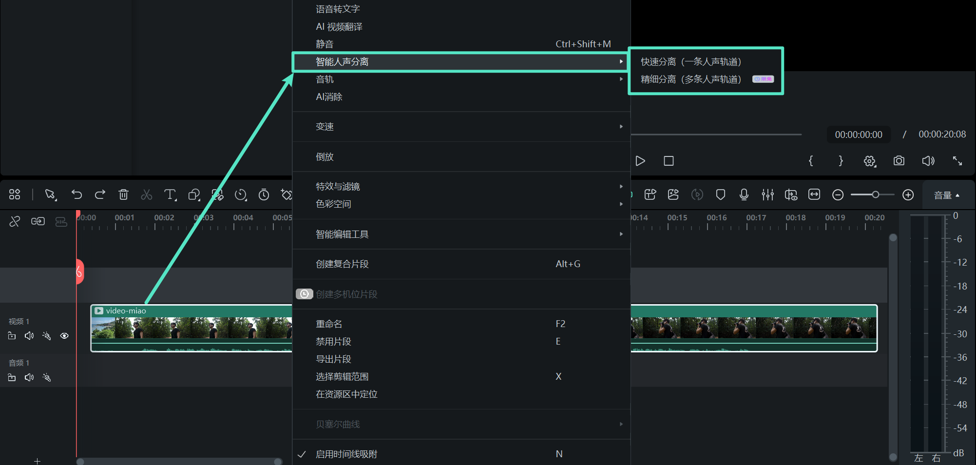Take a snapshot with the camera icon

(899, 161)
